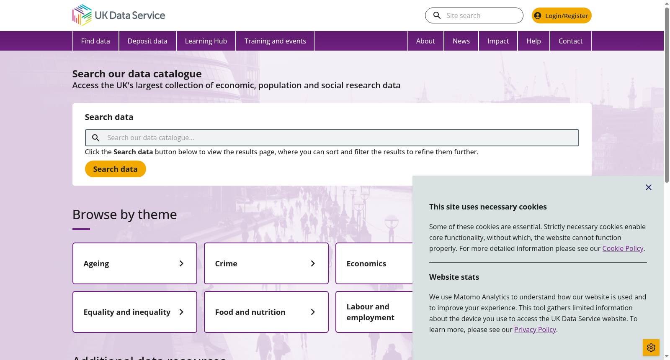Focus the Search our data catalogue field
This screenshot has height=360, width=670.
(332, 138)
